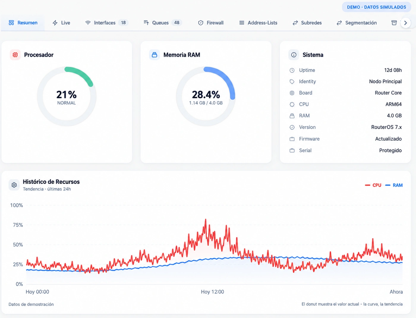Image resolution: width=416 pixels, height=318 pixels.
Task: Click the Board gear icon
Action: pyautogui.click(x=292, y=93)
